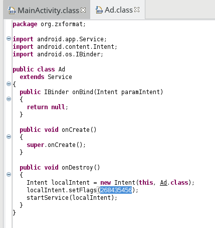
Task: Collapse the Ad class body fold
Action: 9,84
